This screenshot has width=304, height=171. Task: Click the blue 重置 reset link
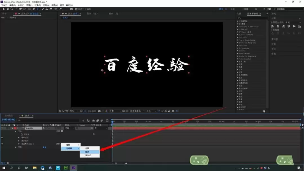[x=44, y=147]
